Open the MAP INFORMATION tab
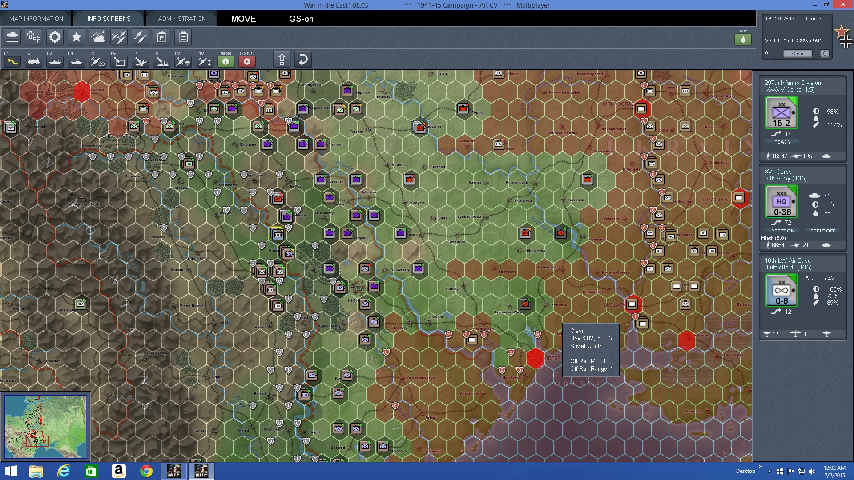 (x=36, y=19)
